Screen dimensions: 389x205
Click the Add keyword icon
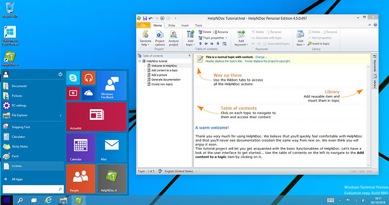(x=241, y=34)
